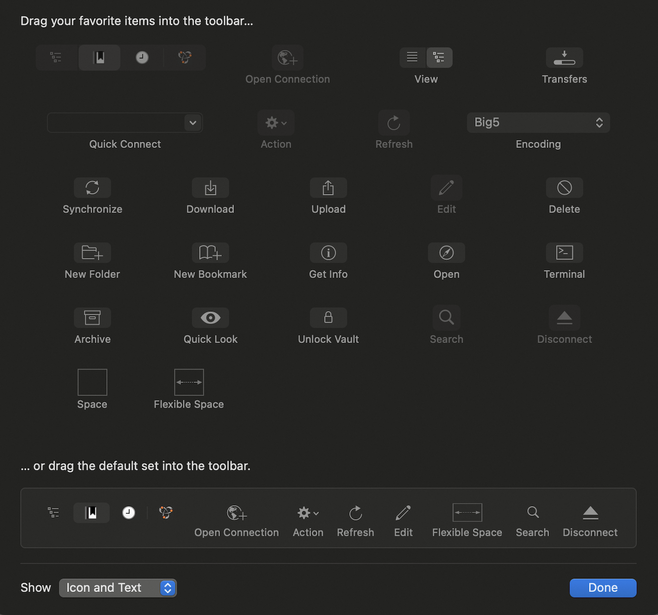Toggle outline view in the View control
The width and height of the screenshot is (658, 615).
pos(439,57)
